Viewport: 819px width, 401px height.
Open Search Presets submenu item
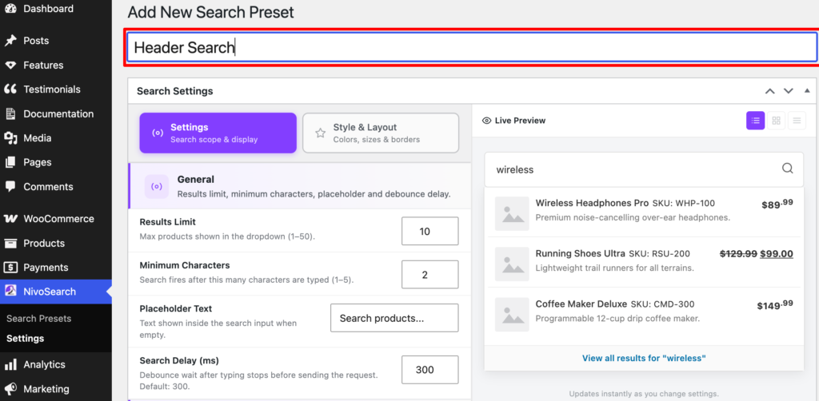(x=38, y=319)
